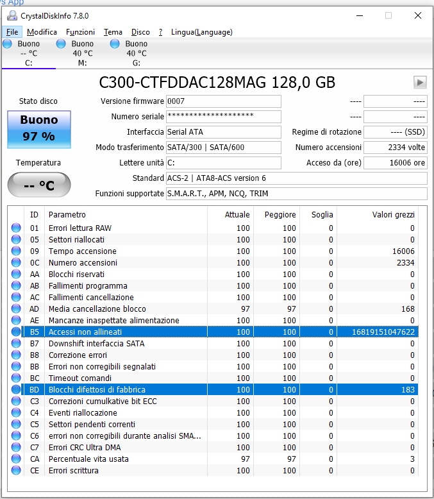Minimize the CrystalDiskInfo window
The width and height of the screenshot is (434, 499).
coord(360,15)
